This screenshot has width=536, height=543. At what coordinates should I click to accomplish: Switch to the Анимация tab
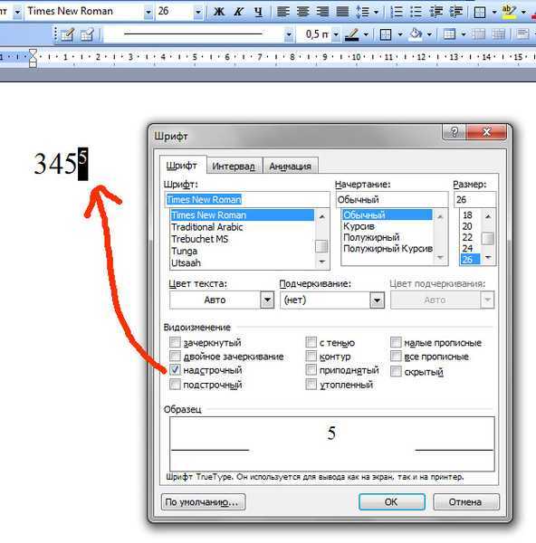291,167
